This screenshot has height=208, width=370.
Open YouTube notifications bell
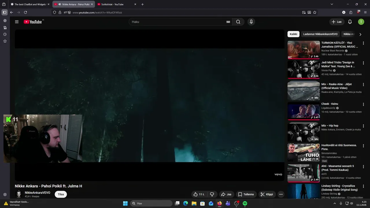point(350,22)
